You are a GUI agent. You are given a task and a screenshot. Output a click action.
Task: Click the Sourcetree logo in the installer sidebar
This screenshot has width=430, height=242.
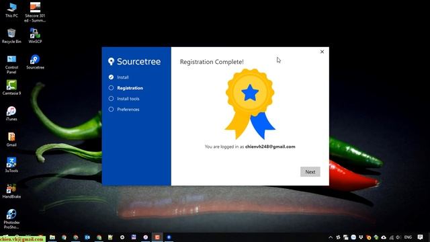coord(134,61)
